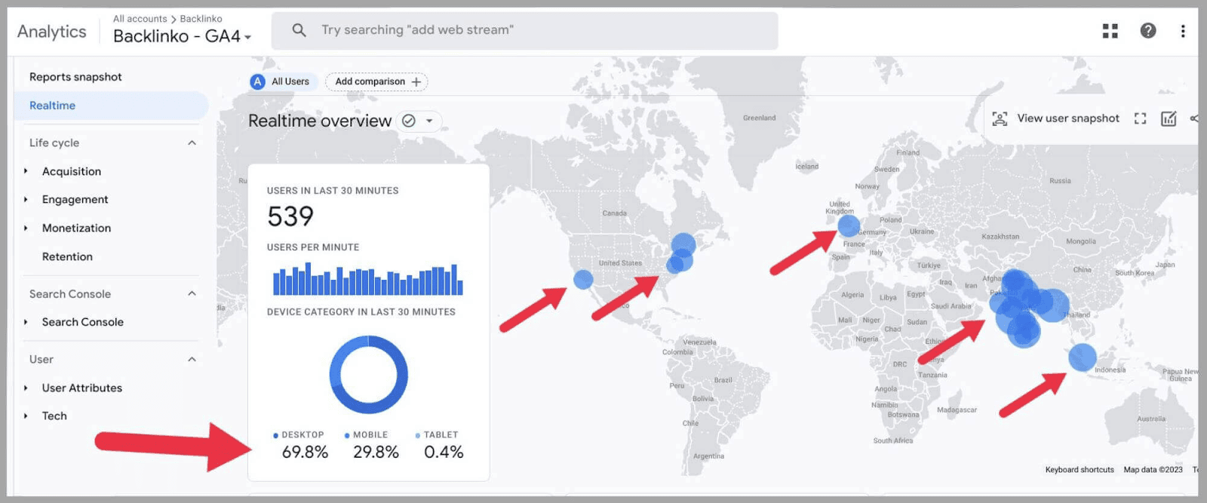Click the search magnifier icon
Viewport: 1207px width, 503px height.
(x=299, y=29)
